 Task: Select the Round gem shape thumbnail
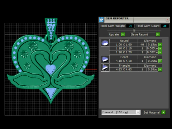click(105, 43)
